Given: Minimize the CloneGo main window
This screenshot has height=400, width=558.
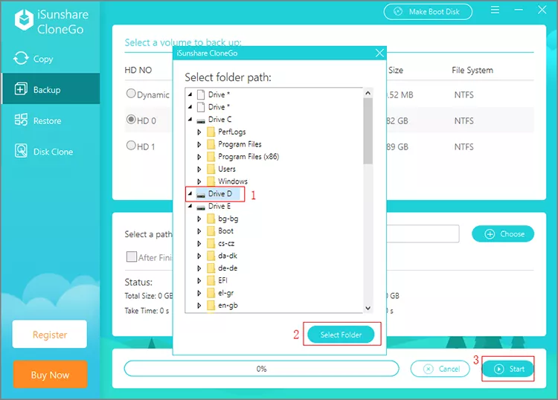Looking at the screenshot, I should pos(519,10).
